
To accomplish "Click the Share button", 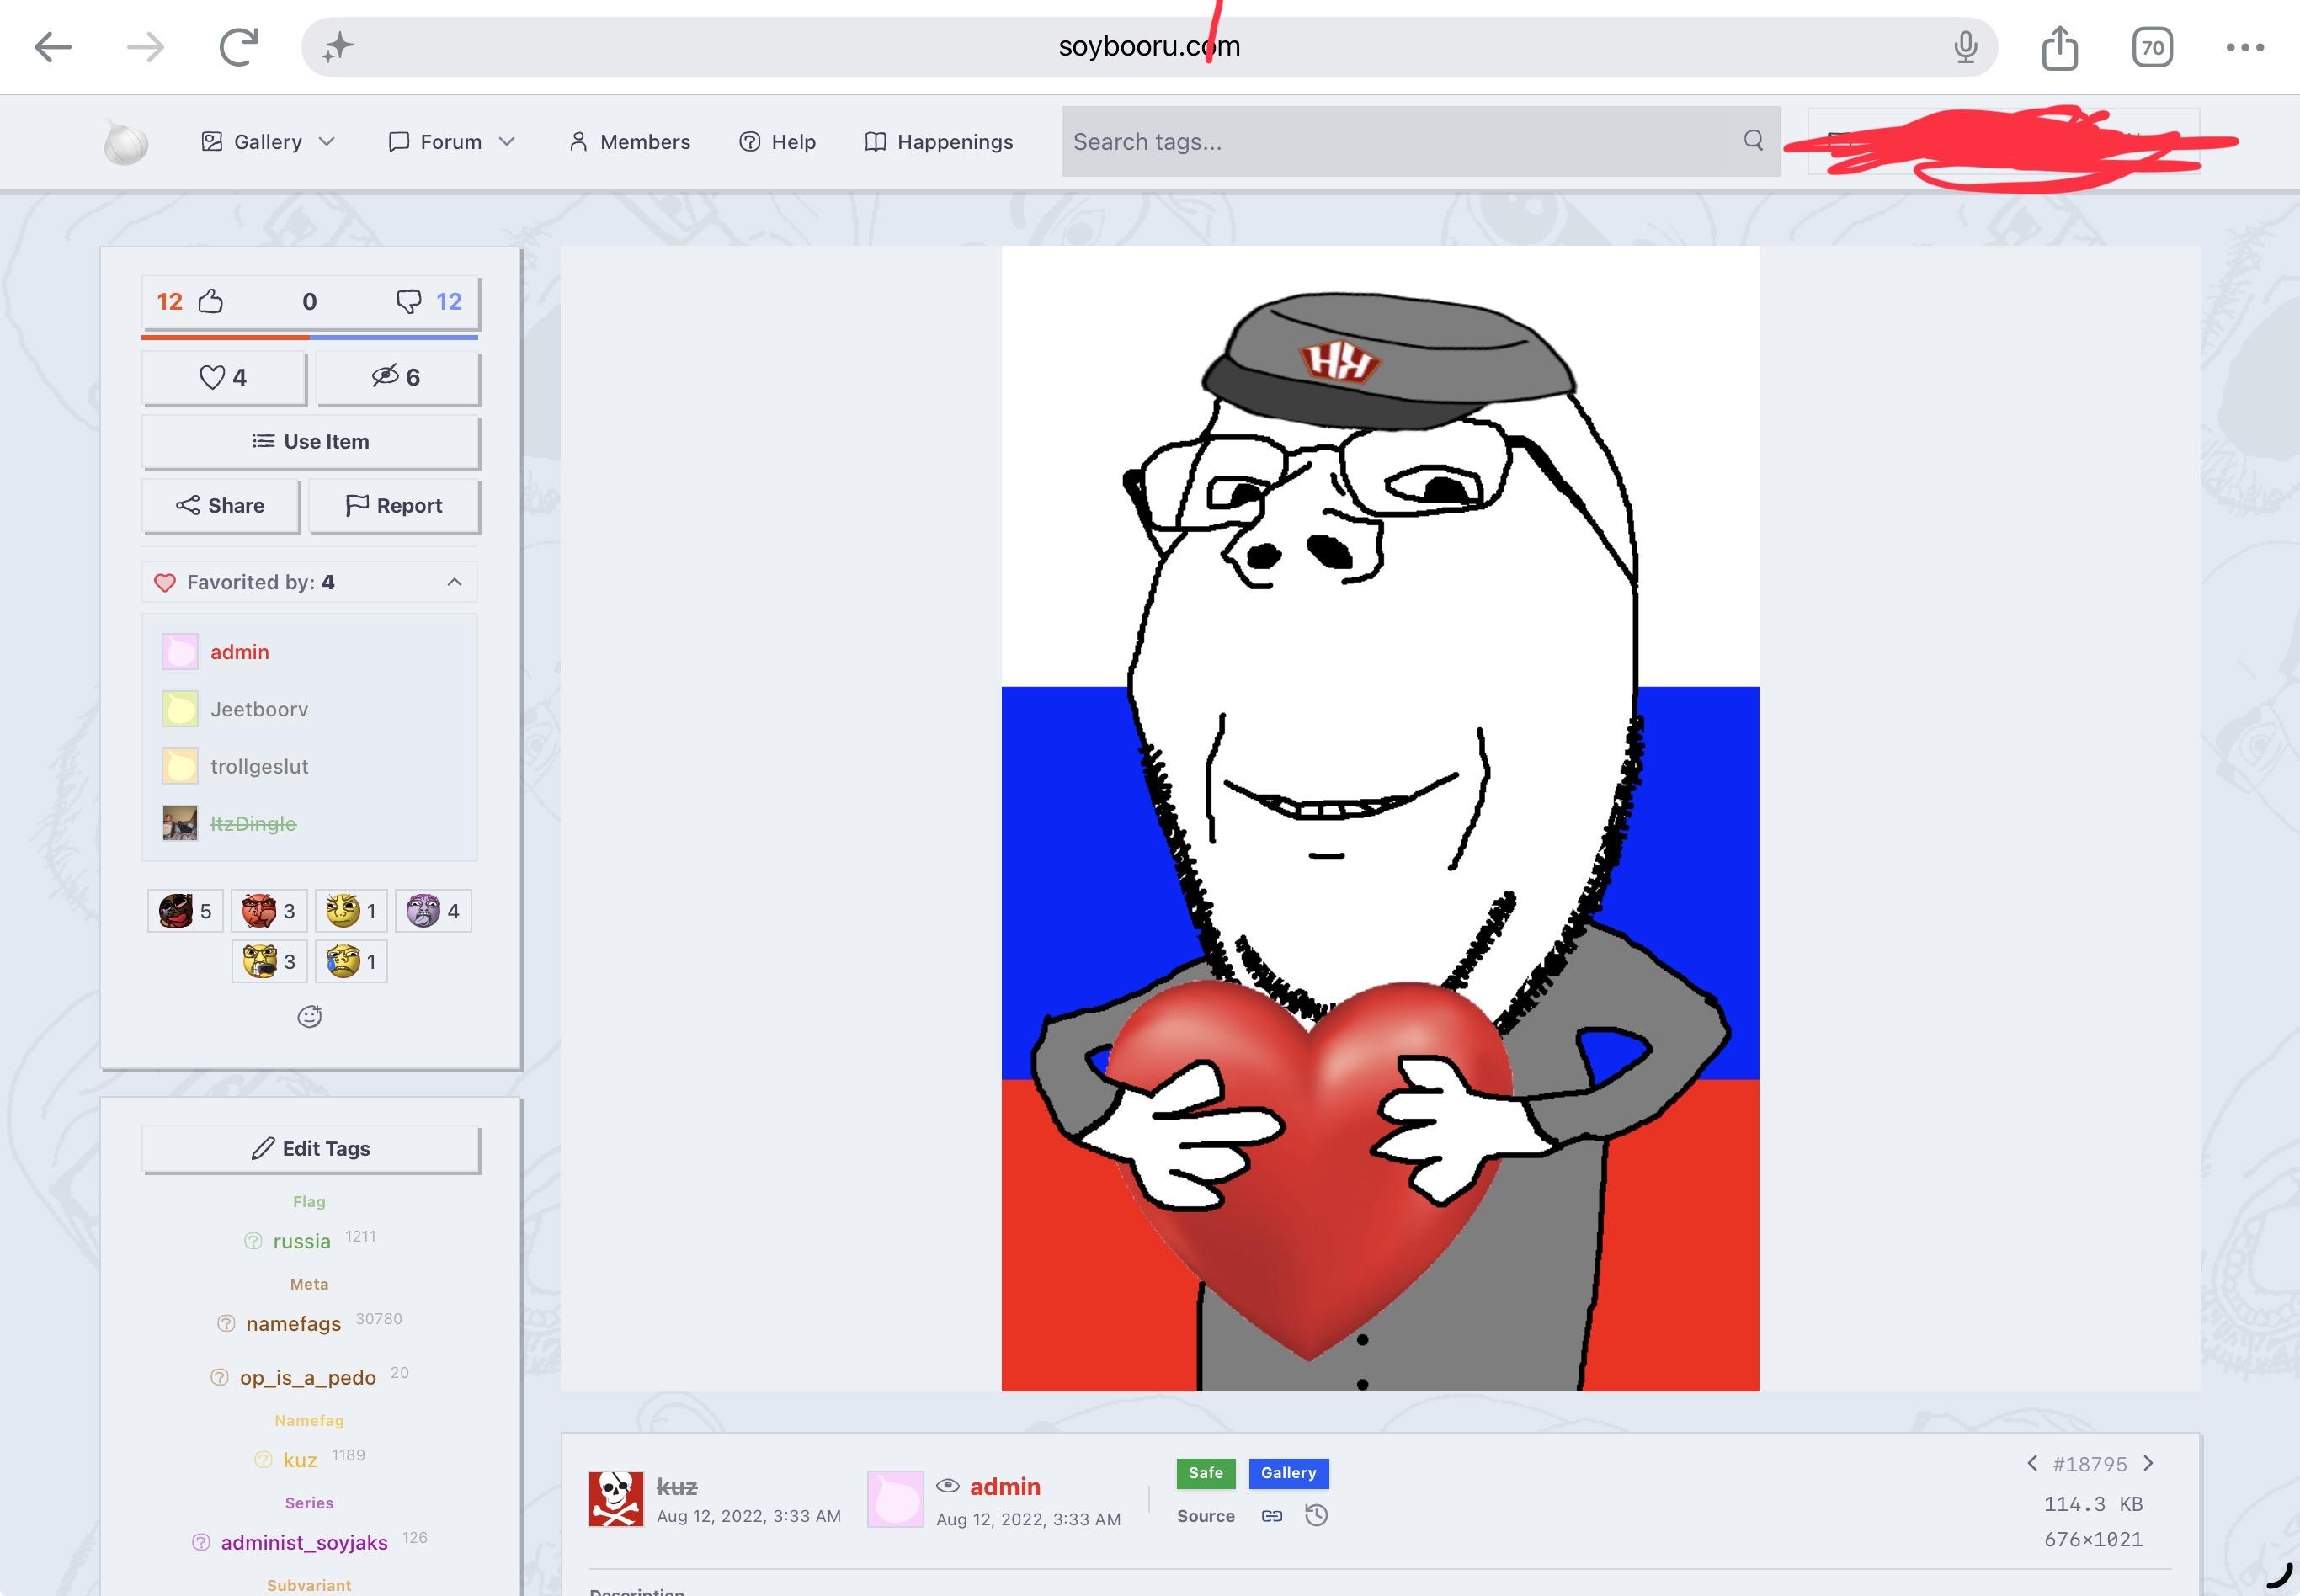I will pyautogui.click(x=221, y=506).
